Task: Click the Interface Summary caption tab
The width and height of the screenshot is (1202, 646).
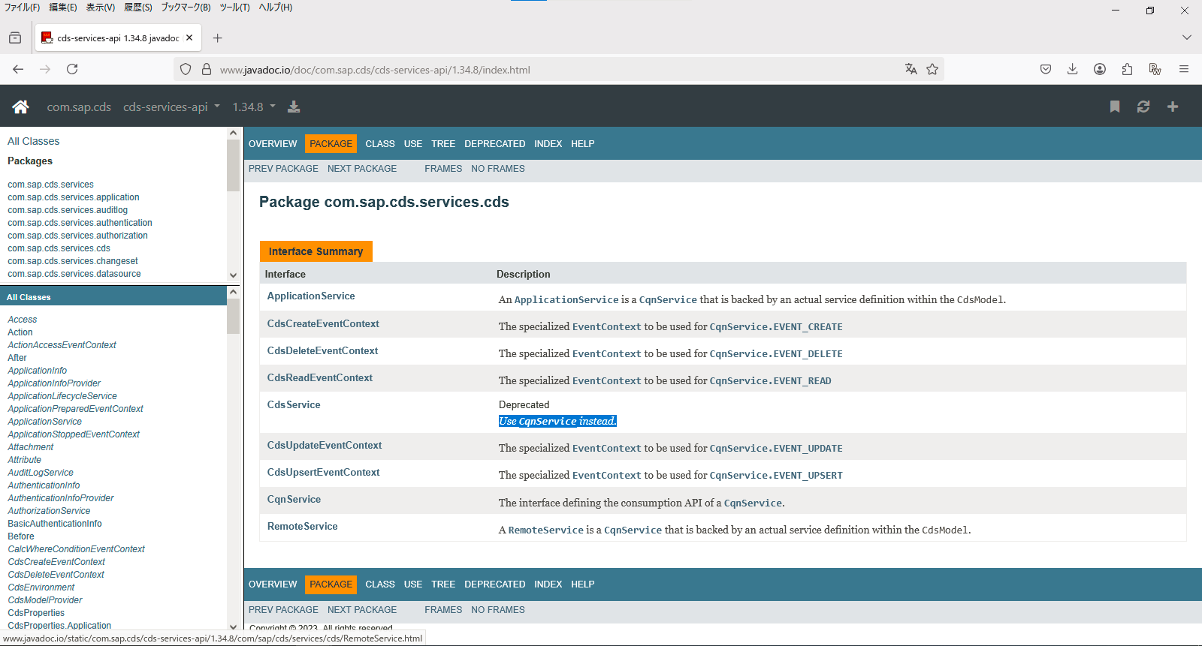Action: pyautogui.click(x=316, y=251)
